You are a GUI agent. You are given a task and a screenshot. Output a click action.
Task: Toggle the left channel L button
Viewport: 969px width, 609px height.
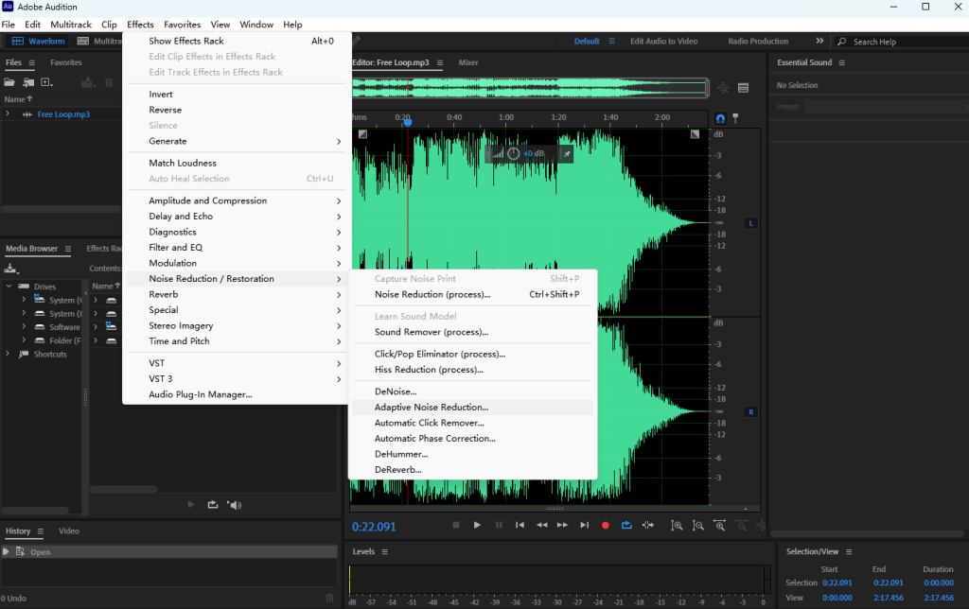[x=750, y=223]
